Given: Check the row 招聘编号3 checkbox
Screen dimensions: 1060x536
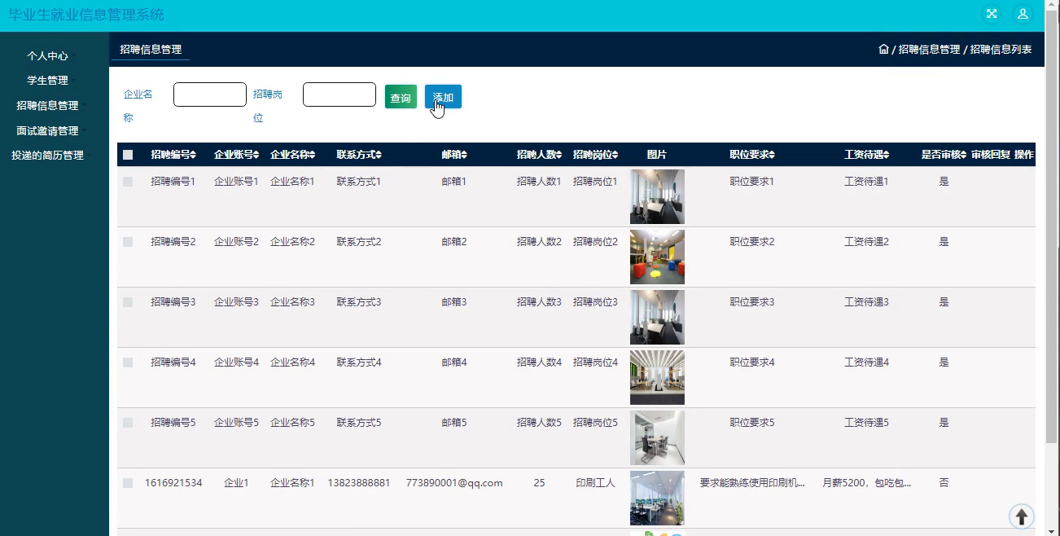Looking at the screenshot, I should 128,302.
